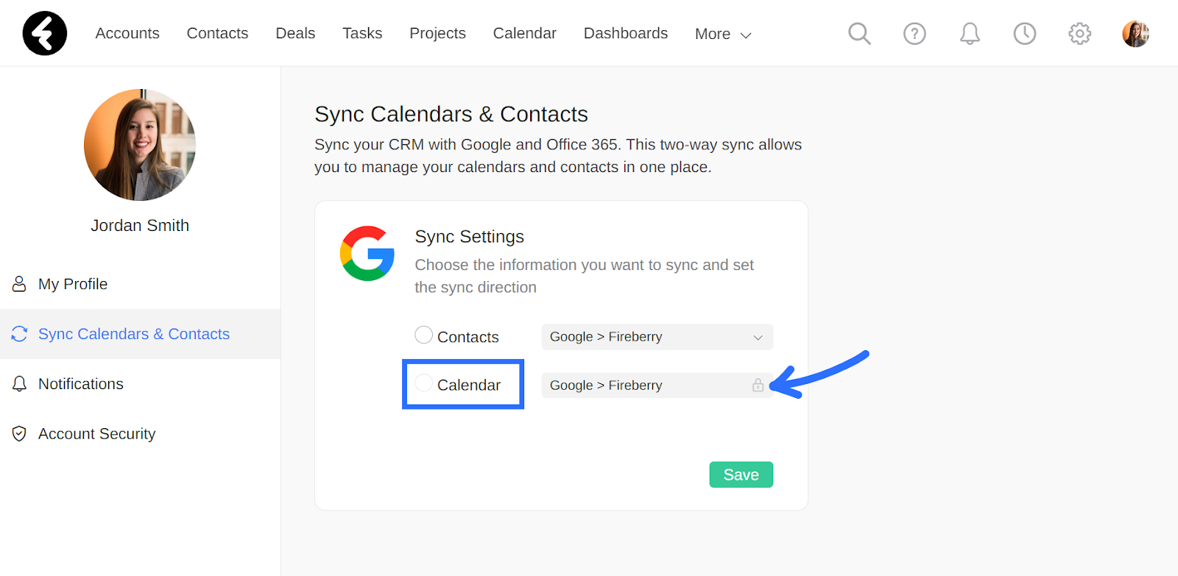1178x576 pixels.
Task: Click the Google logo in Sync Settings
Action: (367, 253)
